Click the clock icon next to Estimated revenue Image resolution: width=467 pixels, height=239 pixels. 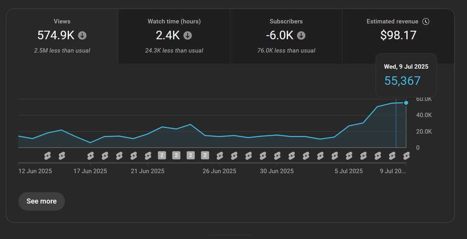[x=426, y=21]
